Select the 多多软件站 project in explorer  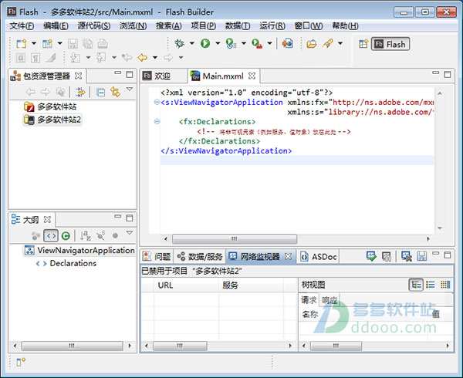[56, 107]
